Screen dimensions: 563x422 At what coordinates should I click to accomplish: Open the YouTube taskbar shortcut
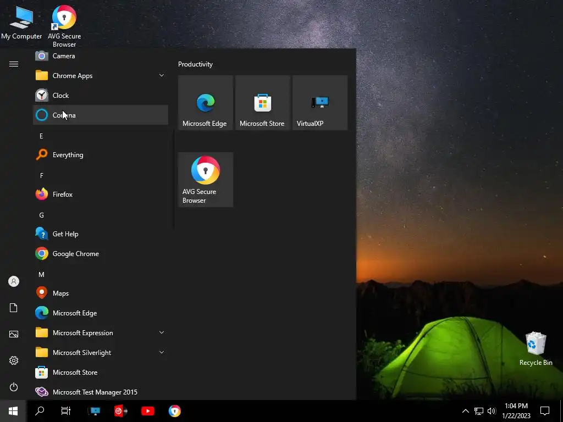pyautogui.click(x=147, y=411)
